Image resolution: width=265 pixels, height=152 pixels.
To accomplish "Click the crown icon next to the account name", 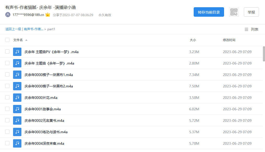I will (48, 15).
